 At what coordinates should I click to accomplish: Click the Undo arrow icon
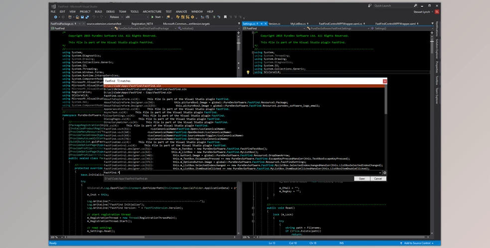point(94,17)
